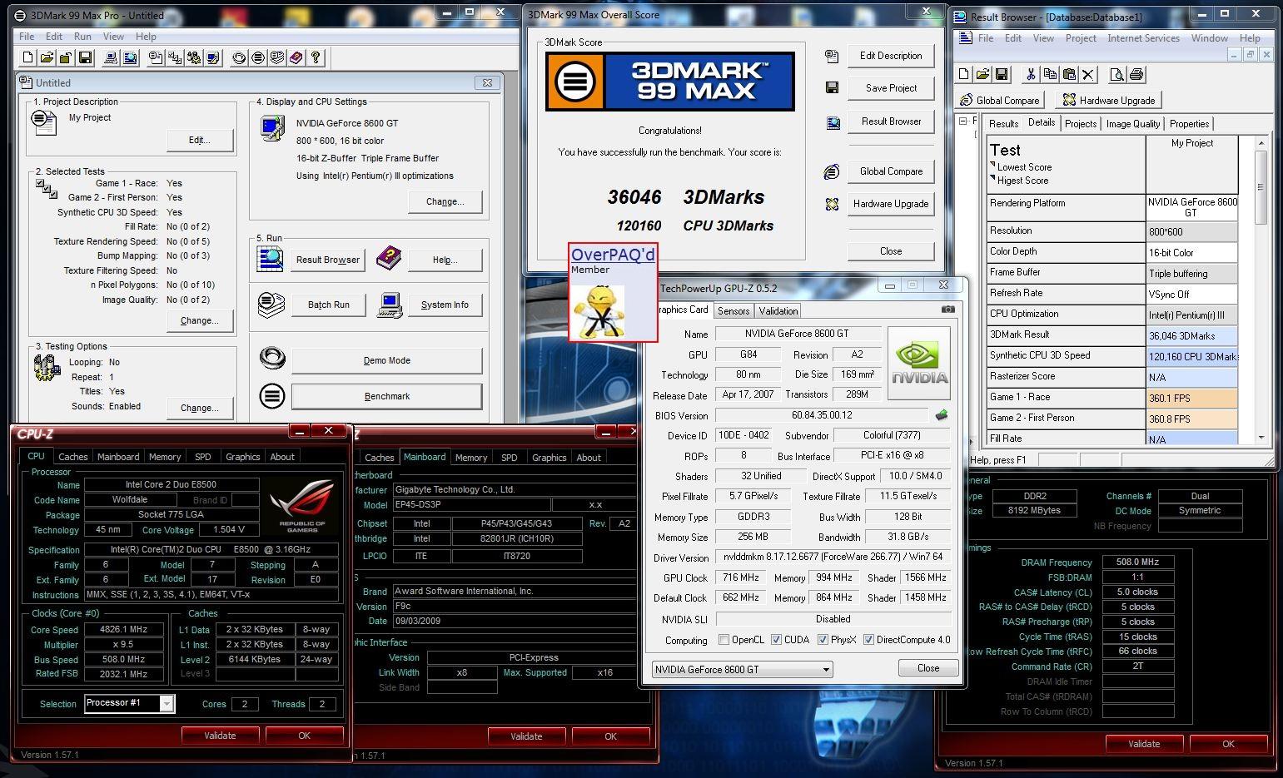This screenshot has height=778, width=1283.
Task: Click the striped-circle Benchmark toolbar icon
Action: 258,57
